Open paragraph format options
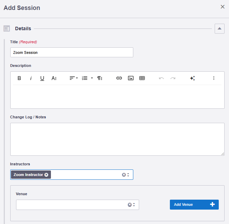Screen dimensions: 229x224 coord(99,78)
